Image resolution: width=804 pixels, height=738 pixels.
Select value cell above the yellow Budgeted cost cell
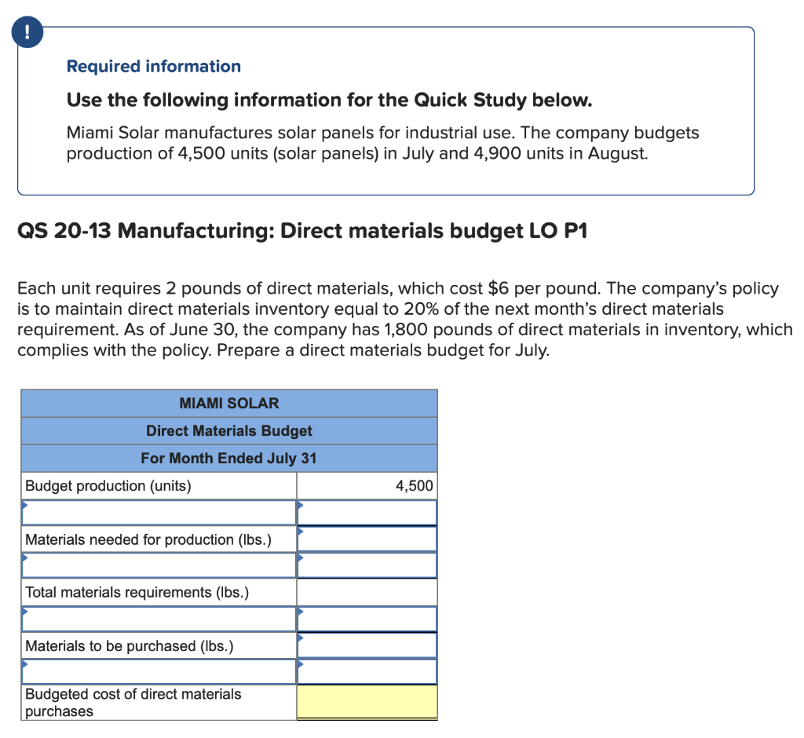367,672
